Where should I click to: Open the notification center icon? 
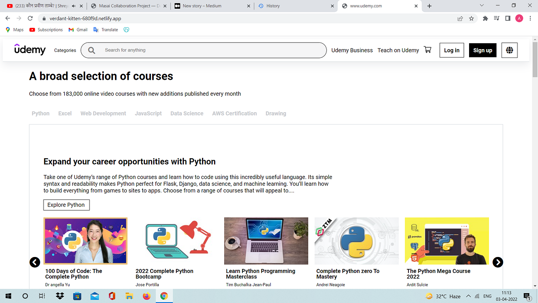pos(527,296)
